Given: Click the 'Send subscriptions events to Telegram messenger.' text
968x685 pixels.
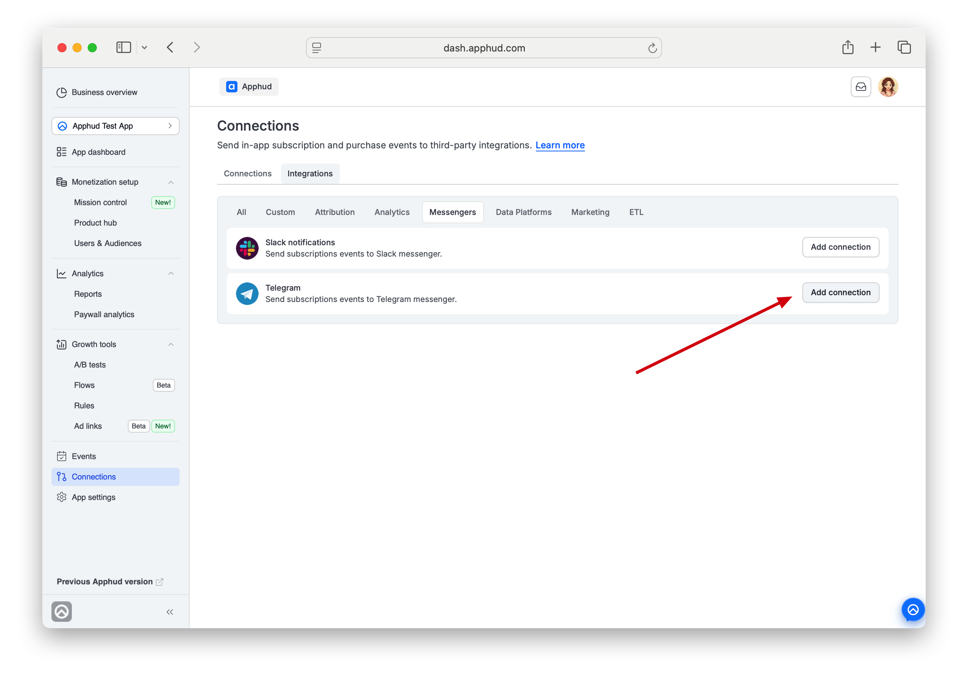Looking at the screenshot, I should (361, 299).
